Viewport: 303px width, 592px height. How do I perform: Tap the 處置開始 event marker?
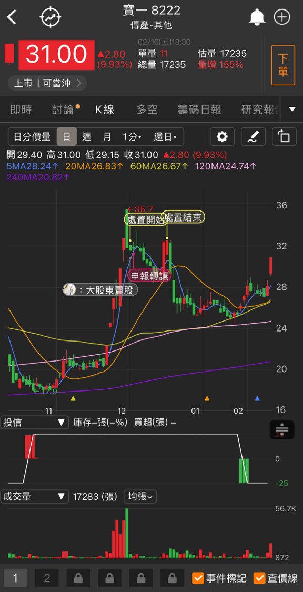click(146, 220)
